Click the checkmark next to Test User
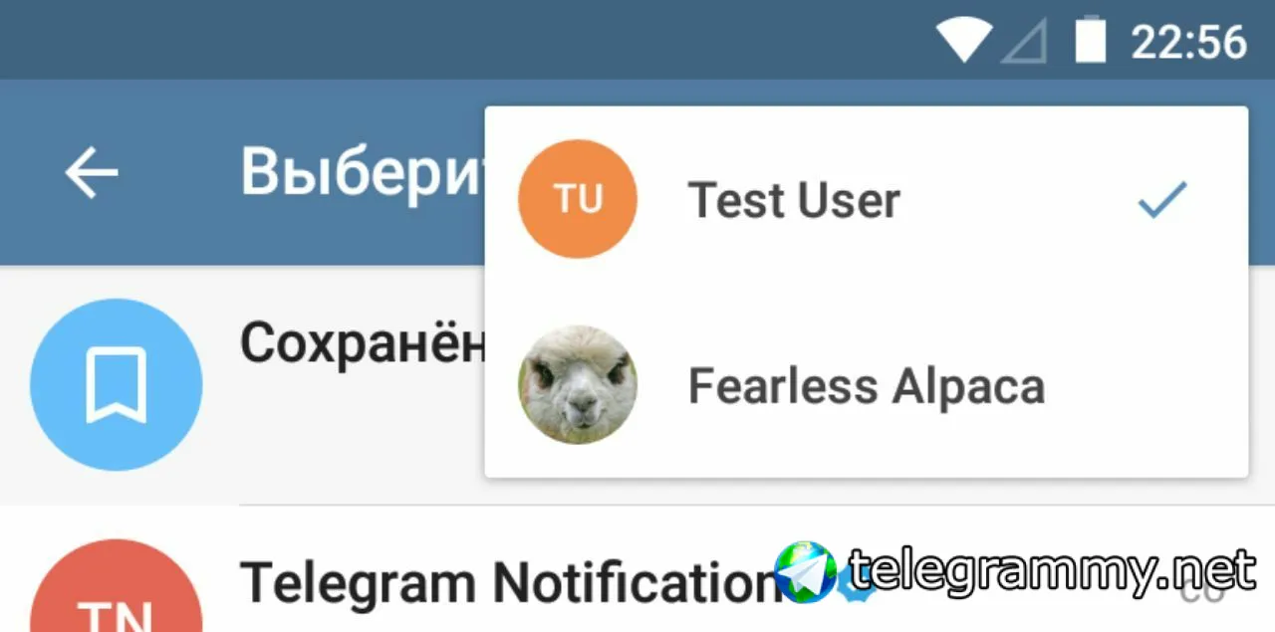 (x=1162, y=200)
